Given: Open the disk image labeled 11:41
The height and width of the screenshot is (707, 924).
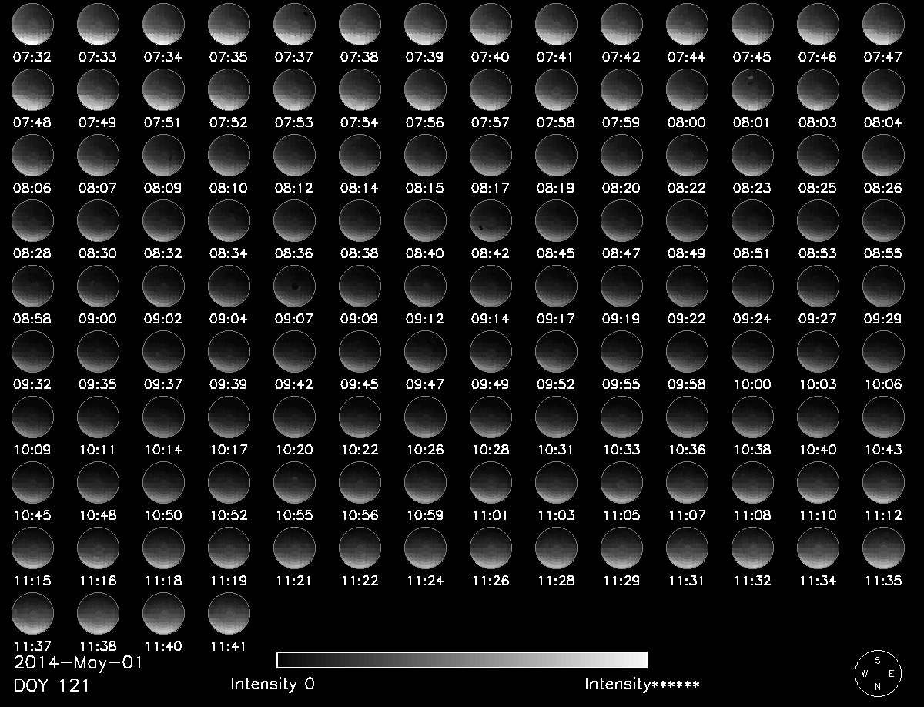Looking at the screenshot, I should click(x=229, y=614).
